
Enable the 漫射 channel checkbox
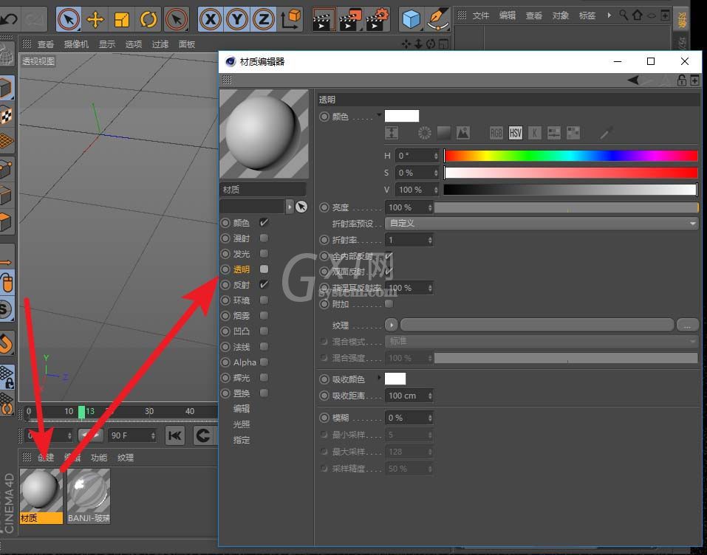coord(264,238)
